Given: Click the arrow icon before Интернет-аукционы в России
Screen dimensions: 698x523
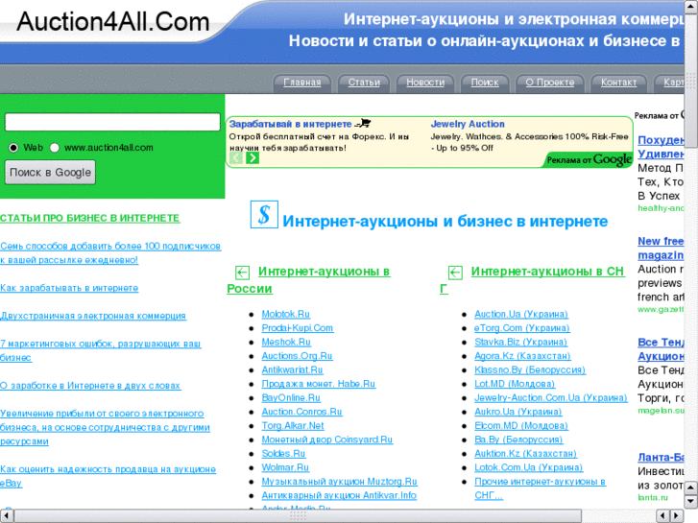Looking at the screenshot, I should (242, 272).
